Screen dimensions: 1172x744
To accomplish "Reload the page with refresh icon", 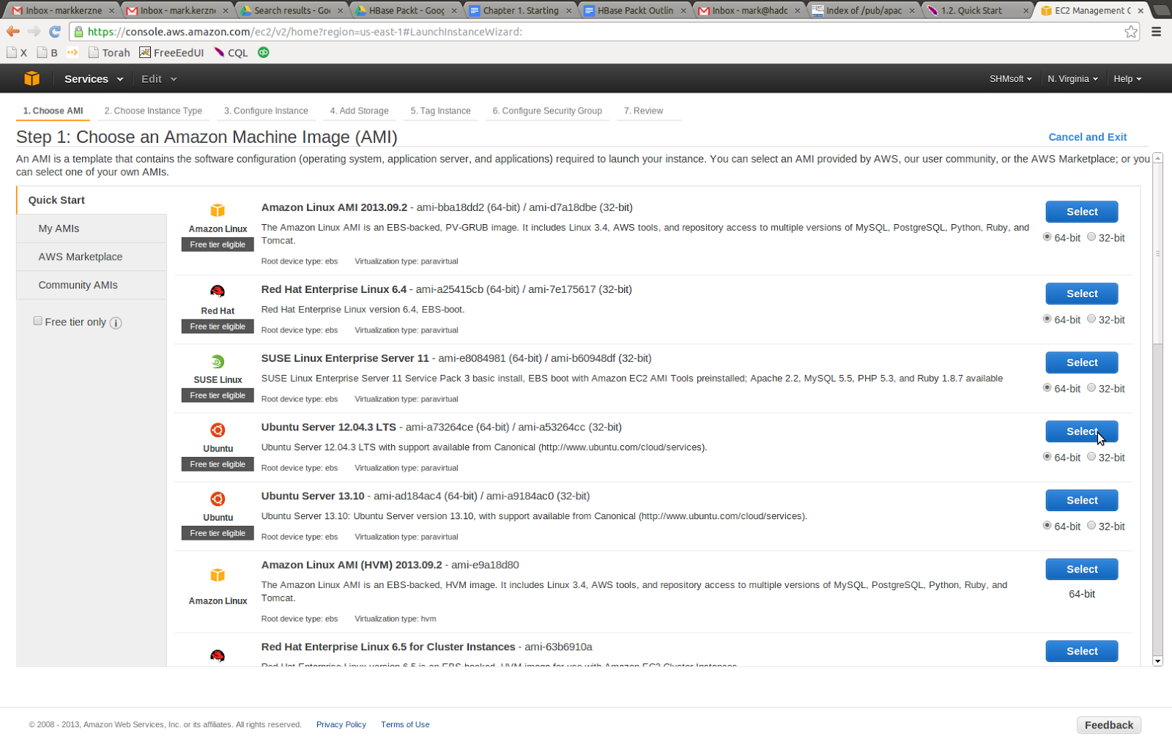I will (55, 31).
